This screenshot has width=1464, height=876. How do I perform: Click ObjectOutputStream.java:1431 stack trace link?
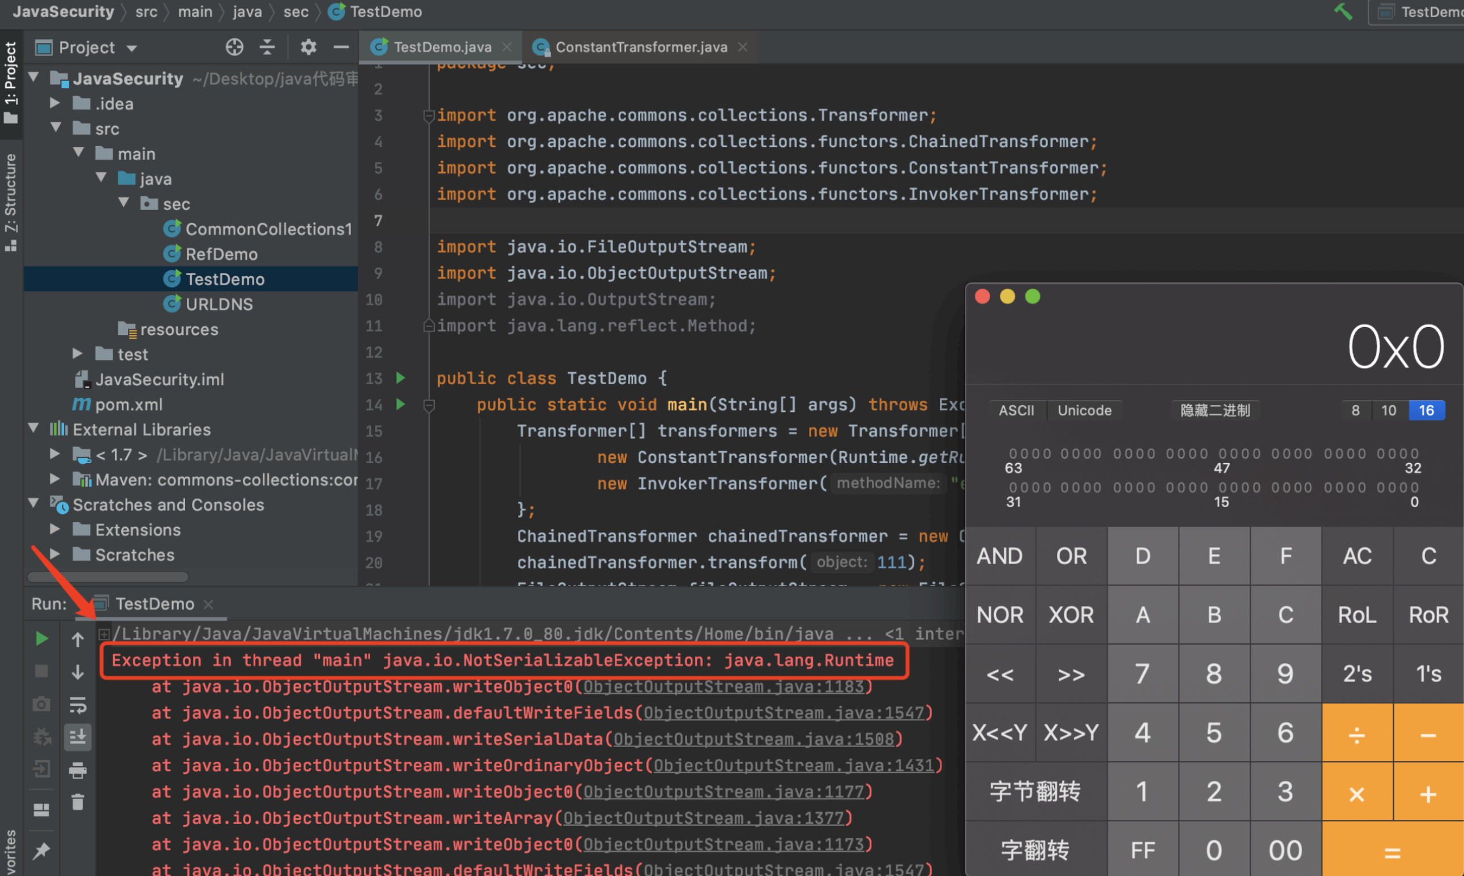794,766
